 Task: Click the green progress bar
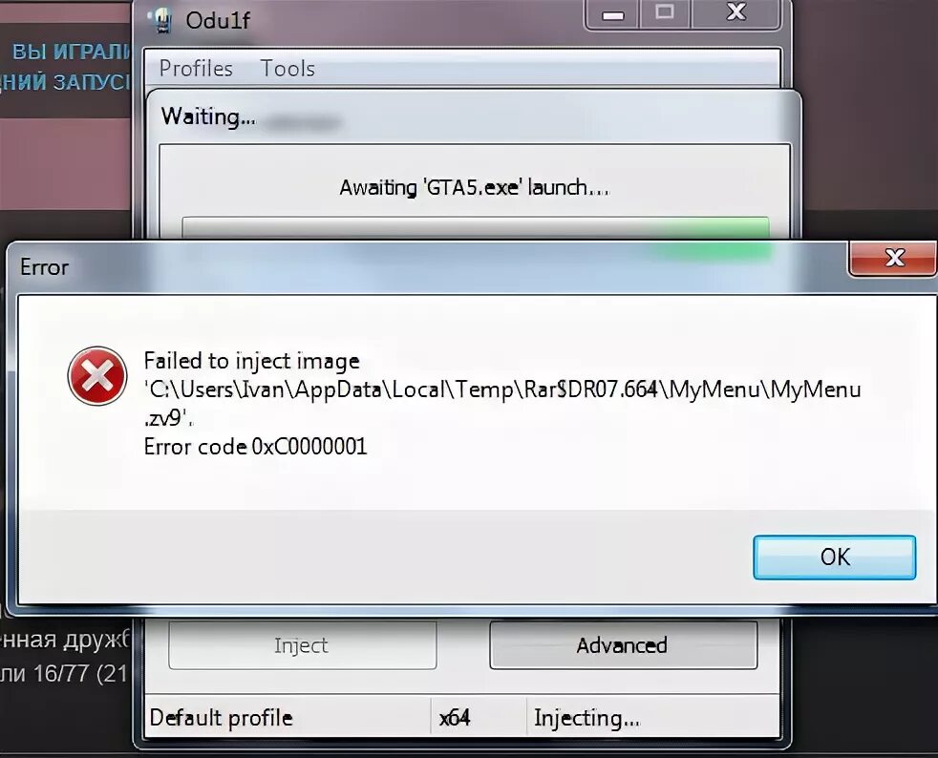pyautogui.click(x=476, y=228)
